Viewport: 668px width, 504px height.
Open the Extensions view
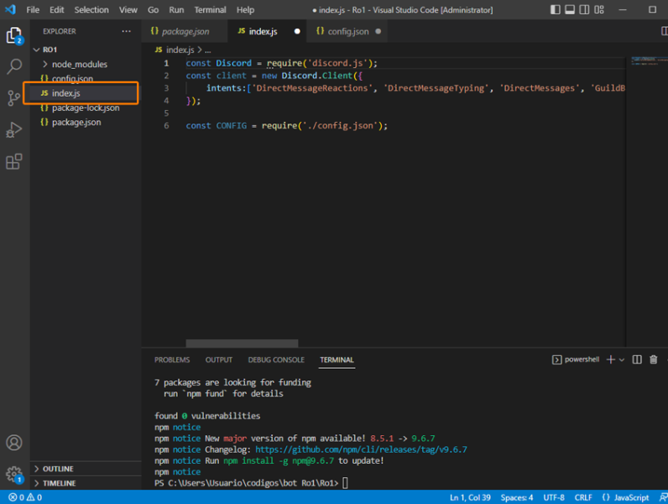[14, 162]
